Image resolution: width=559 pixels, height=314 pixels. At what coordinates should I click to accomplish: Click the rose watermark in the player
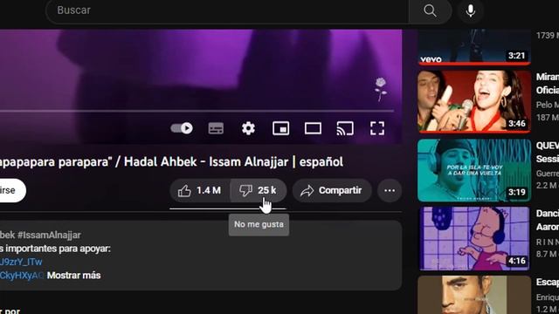point(381,89)
